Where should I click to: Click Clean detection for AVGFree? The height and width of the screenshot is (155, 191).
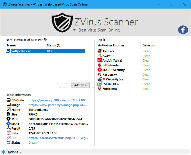[x=146, y=51]
